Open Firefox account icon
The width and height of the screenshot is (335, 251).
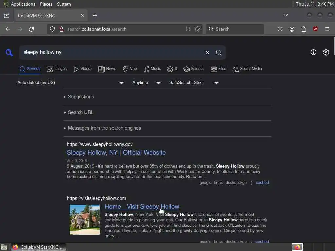point(292,29)
